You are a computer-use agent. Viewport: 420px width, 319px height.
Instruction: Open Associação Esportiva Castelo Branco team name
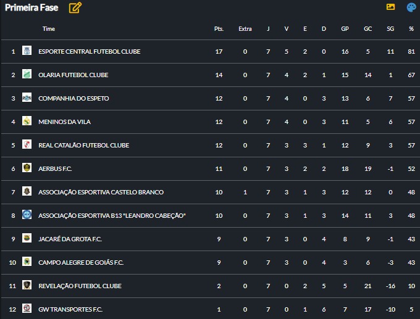(101, 192)
